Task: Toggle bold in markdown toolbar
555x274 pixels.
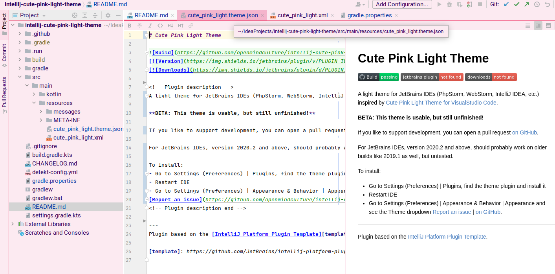Action: [x=130, y=26]
